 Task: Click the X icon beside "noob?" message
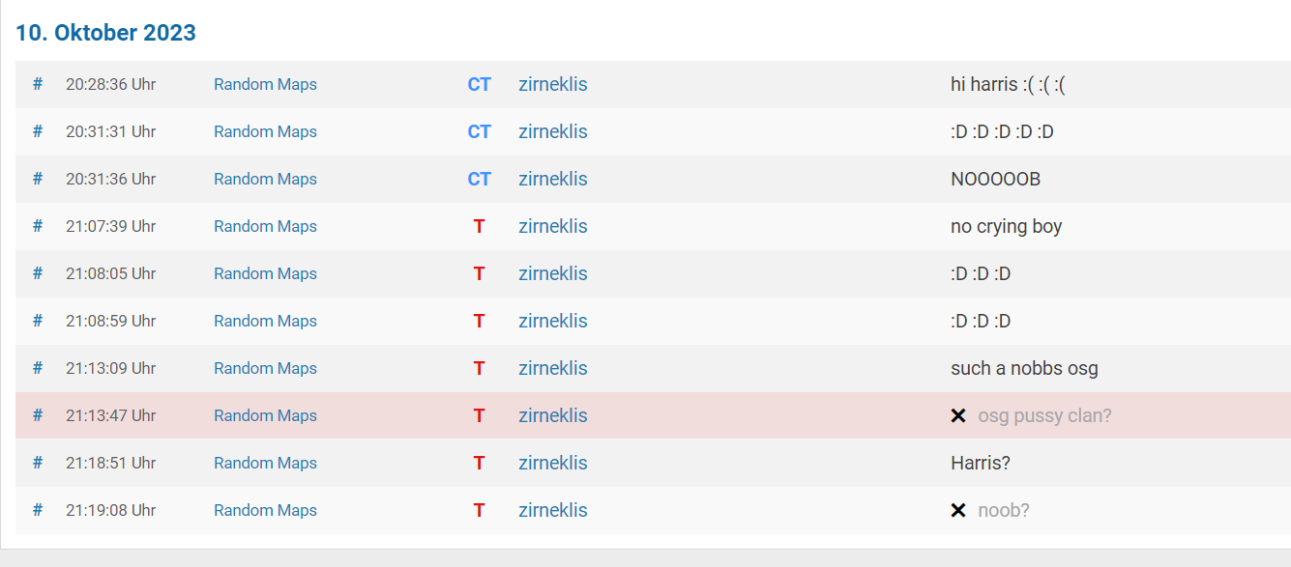(958, 510)
